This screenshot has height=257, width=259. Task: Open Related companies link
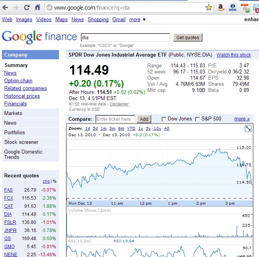pos(26,88)
